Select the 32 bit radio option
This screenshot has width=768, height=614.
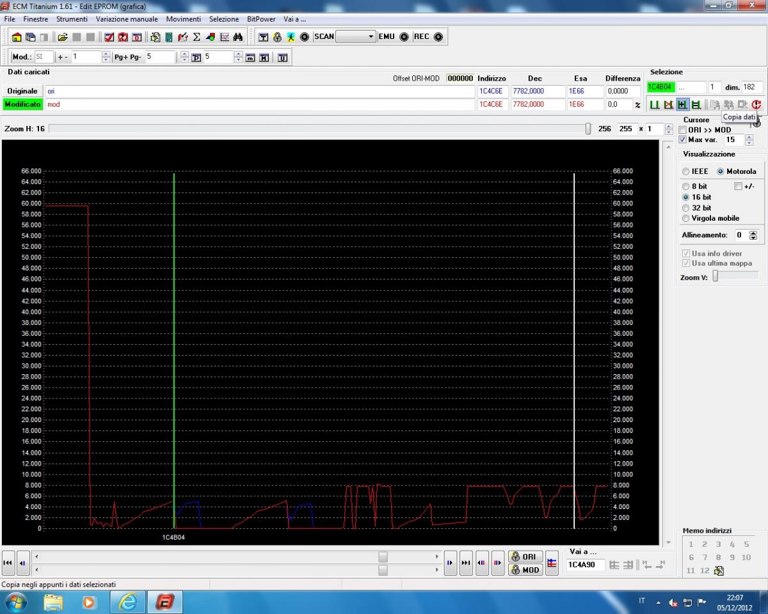[686, 208]
